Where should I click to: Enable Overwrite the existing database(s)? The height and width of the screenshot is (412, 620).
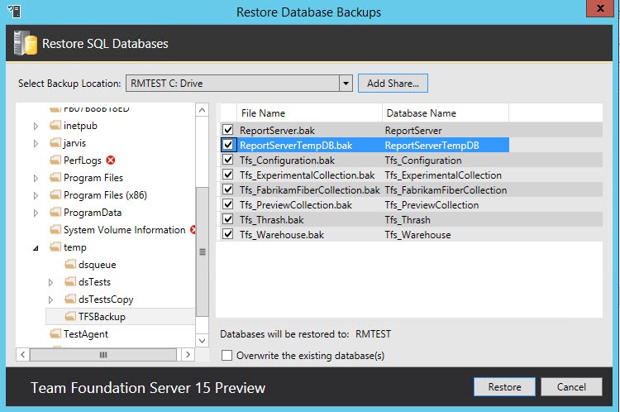point(227,356)
